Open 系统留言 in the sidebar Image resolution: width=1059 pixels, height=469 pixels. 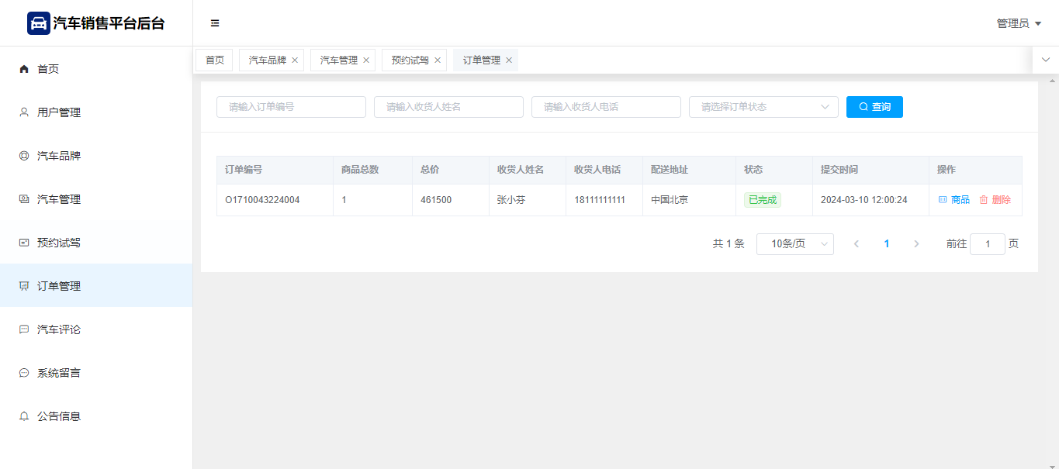[59, 373]
